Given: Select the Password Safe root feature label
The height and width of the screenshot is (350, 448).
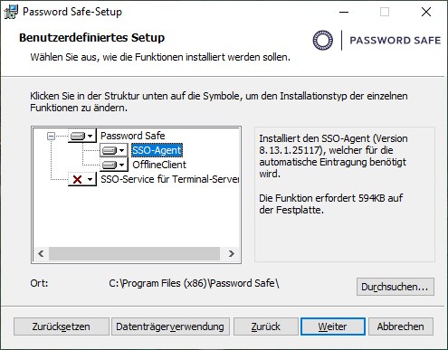Looking at the screenshot, I should (x=133, y=136).
